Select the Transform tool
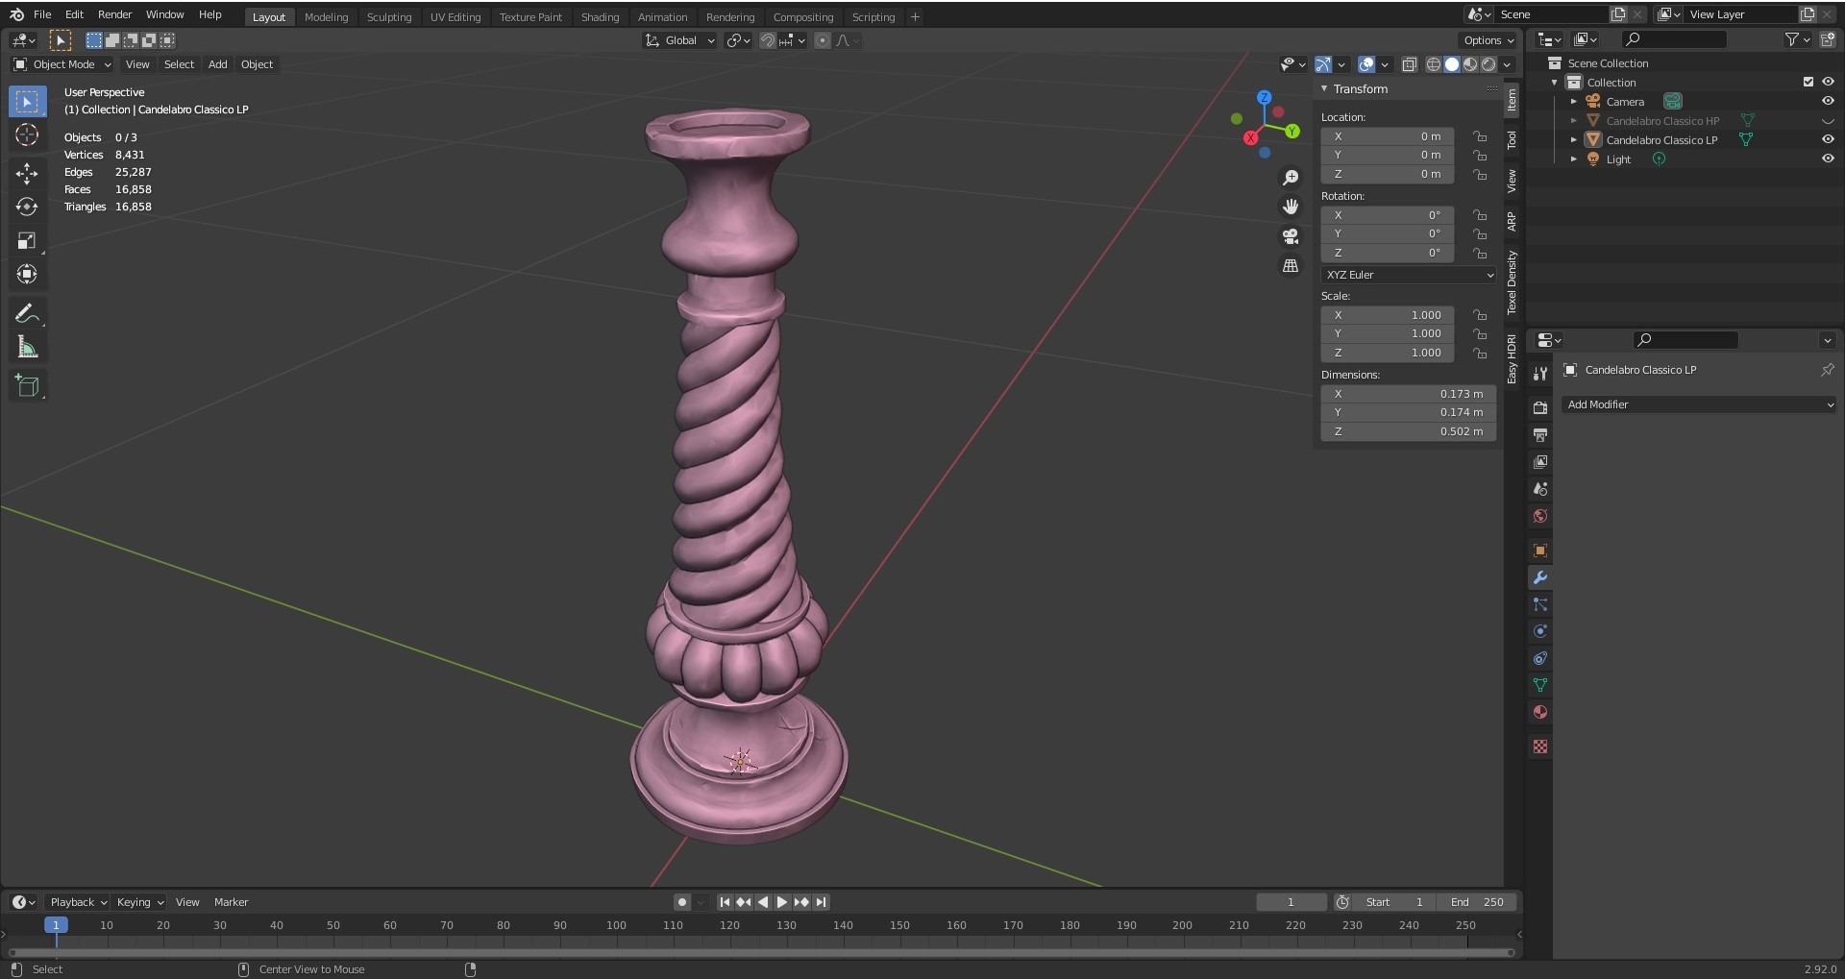The height and width of the screenshot is (979, 1845). point(27,274)
